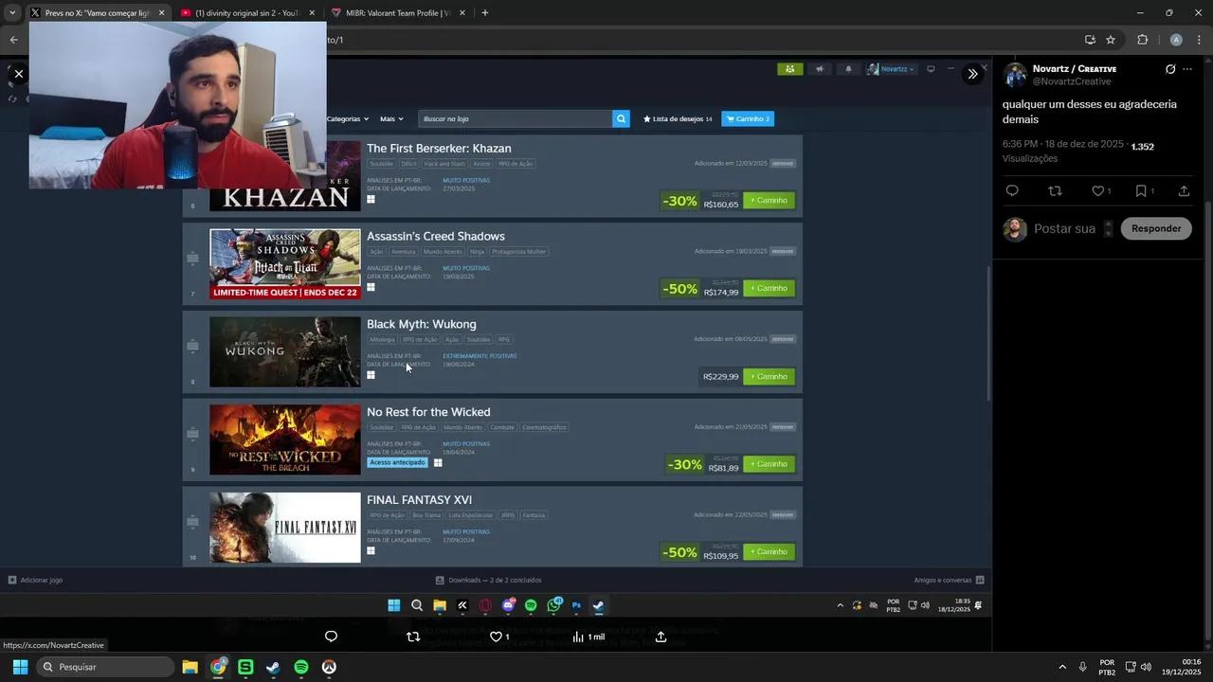Viewport: 1213px width, 682px height.
Task: Bookmark the tweet from NovartzCreative
Action: coord(1140,190)
